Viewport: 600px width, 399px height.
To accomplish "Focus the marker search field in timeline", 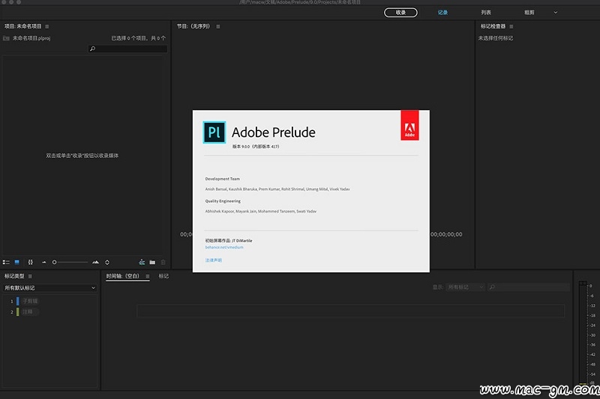I will (529, 287).
